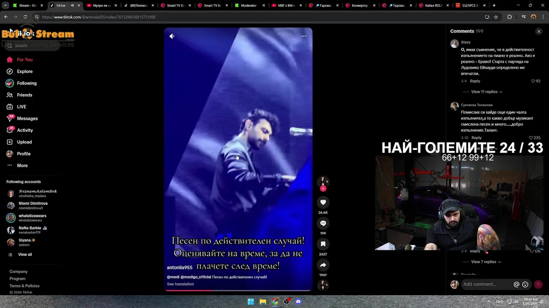This screenshot has width=549, height=308.
Task: Go to Profile in sidebar
Action: click(x=18, y=154)
